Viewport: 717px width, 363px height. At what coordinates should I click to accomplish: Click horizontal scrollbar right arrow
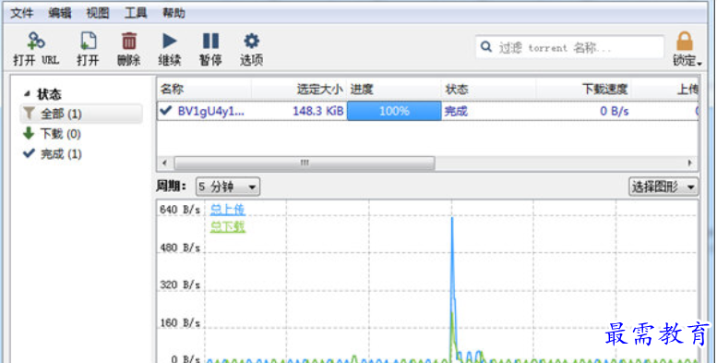click(x=690, y=163)
